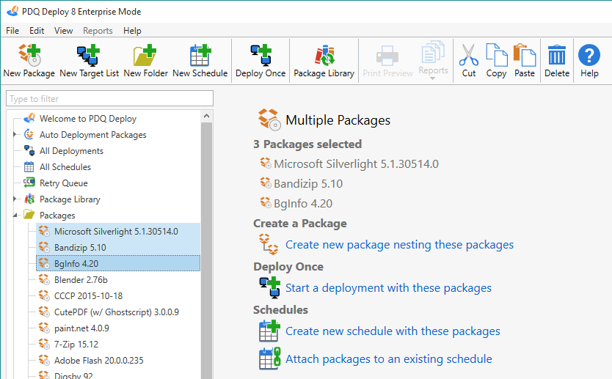Select Package Library in the tree
612x379 pixels.
pos(70,199)
